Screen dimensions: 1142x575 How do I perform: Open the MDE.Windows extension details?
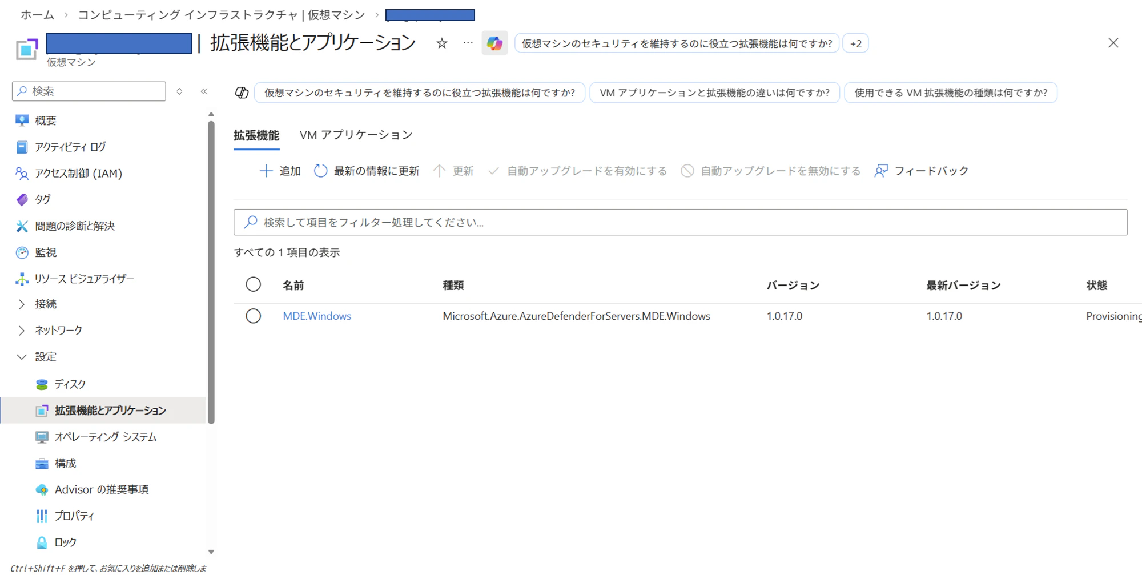pyautogui.click(x=317, y=316)
